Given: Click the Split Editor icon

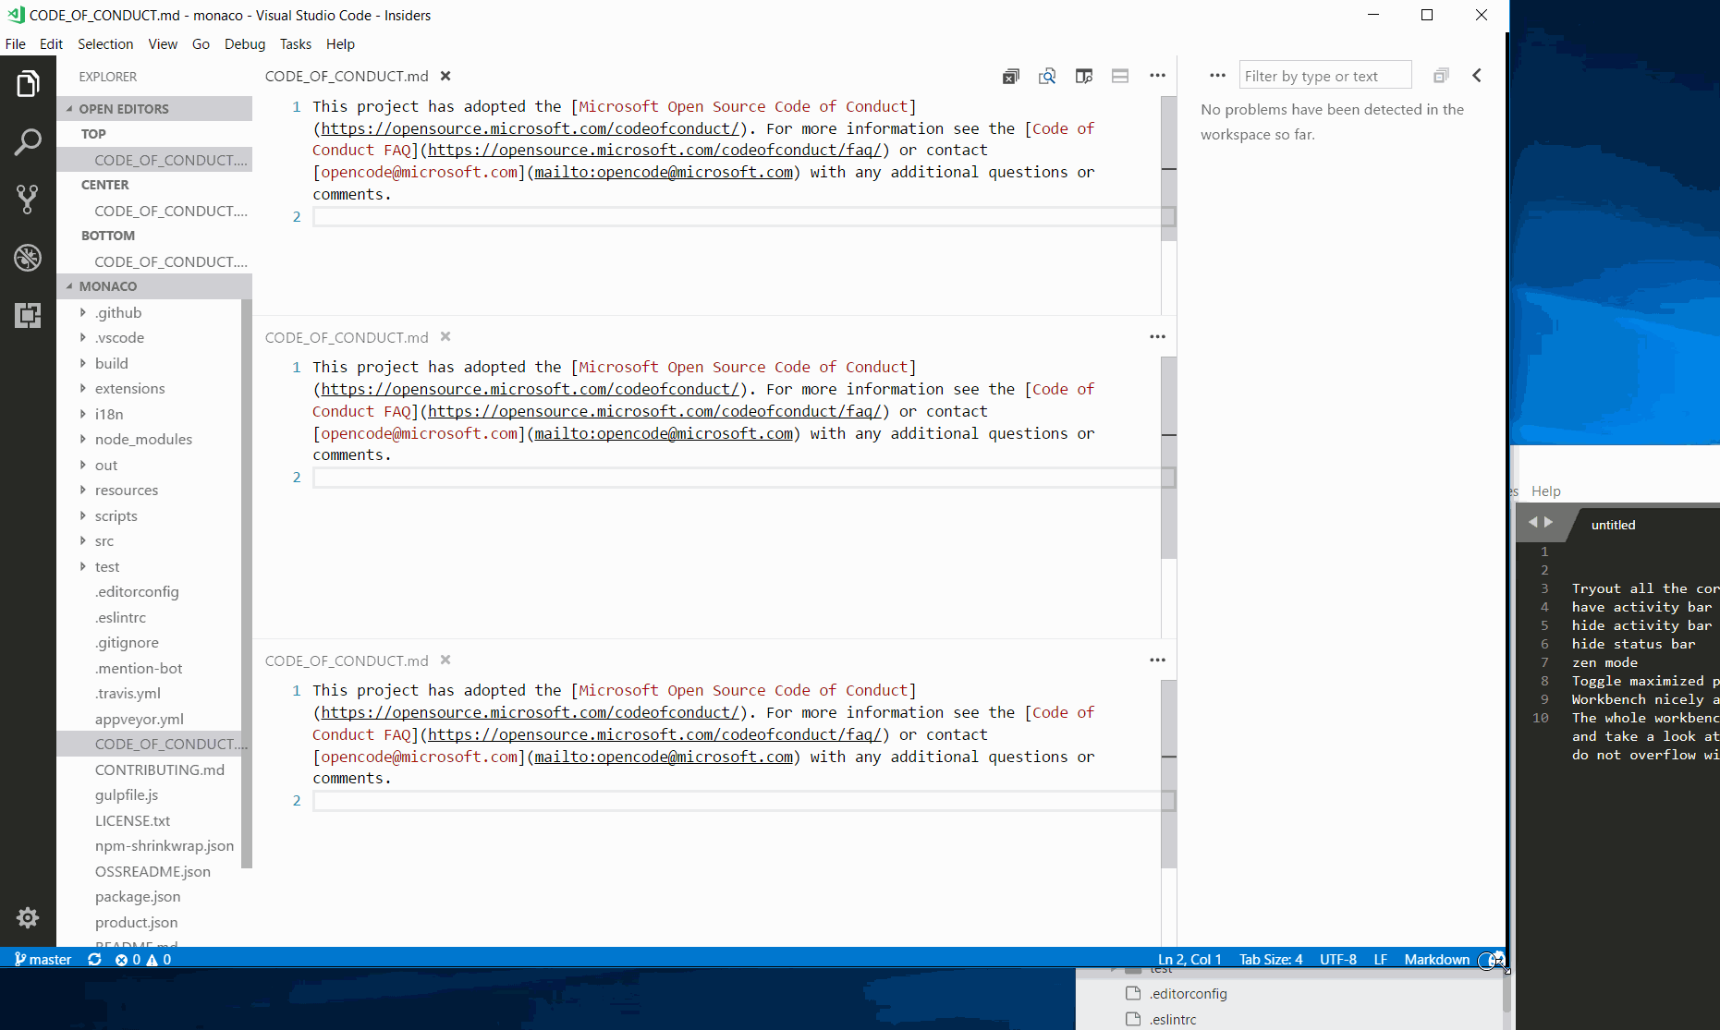Looking at the screenshot, I should pos(1120,77).
